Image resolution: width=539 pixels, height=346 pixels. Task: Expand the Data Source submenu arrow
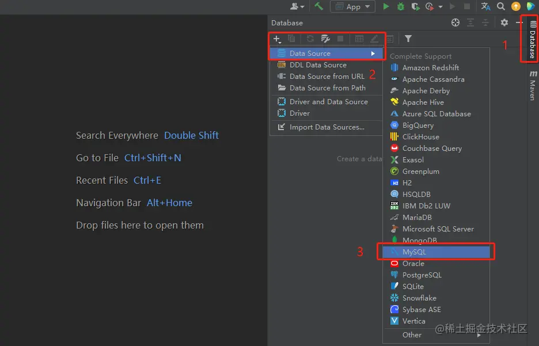tap(373, 54)
